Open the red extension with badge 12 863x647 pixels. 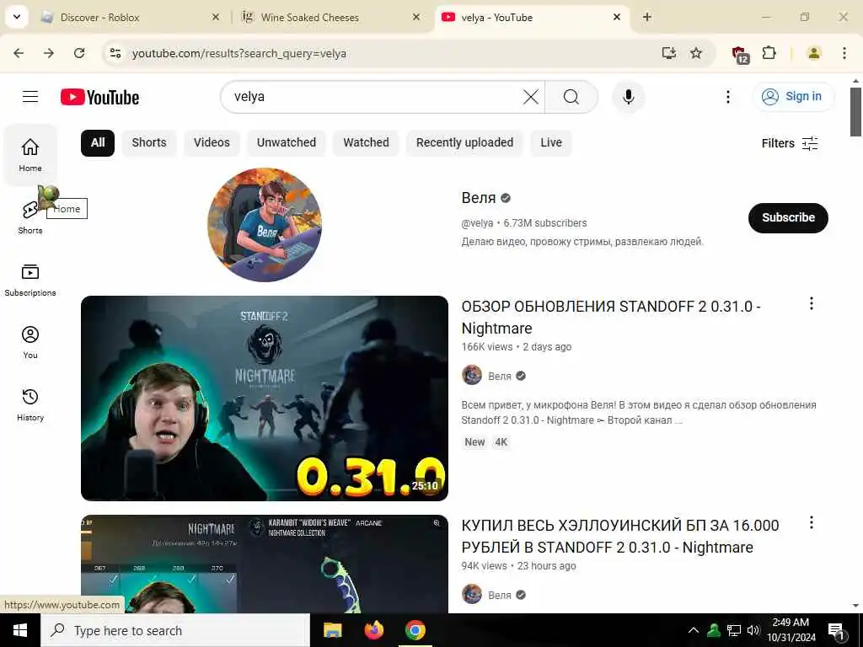pos(740,54)
